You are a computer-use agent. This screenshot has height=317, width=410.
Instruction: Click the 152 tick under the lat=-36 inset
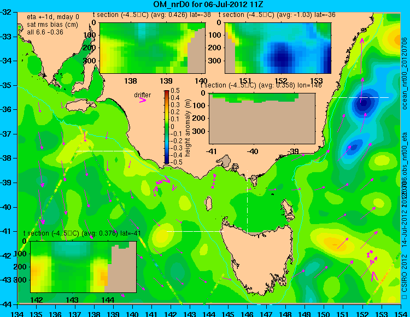pyautogui.click(x=282, y=81)
